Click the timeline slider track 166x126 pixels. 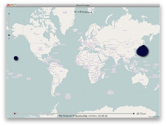[76, 113]
